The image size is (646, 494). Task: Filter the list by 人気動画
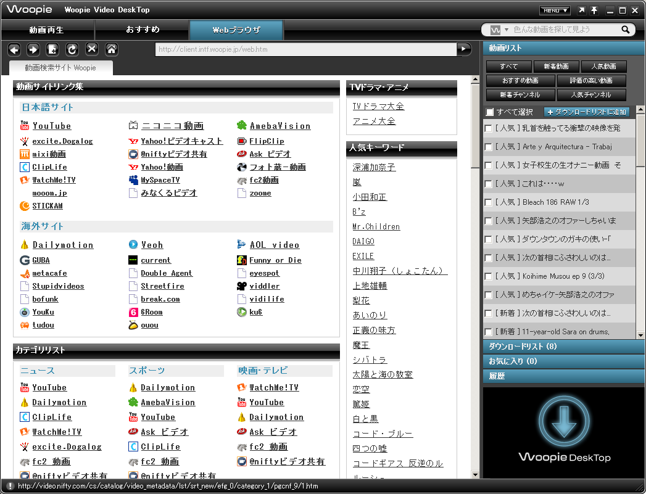point(603,66)
